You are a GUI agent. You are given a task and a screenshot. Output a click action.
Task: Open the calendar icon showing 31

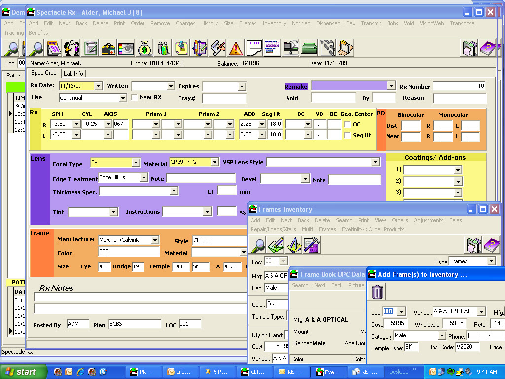54,48
